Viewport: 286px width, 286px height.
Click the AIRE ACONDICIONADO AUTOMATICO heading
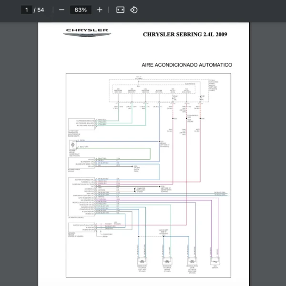click(186, 64)
